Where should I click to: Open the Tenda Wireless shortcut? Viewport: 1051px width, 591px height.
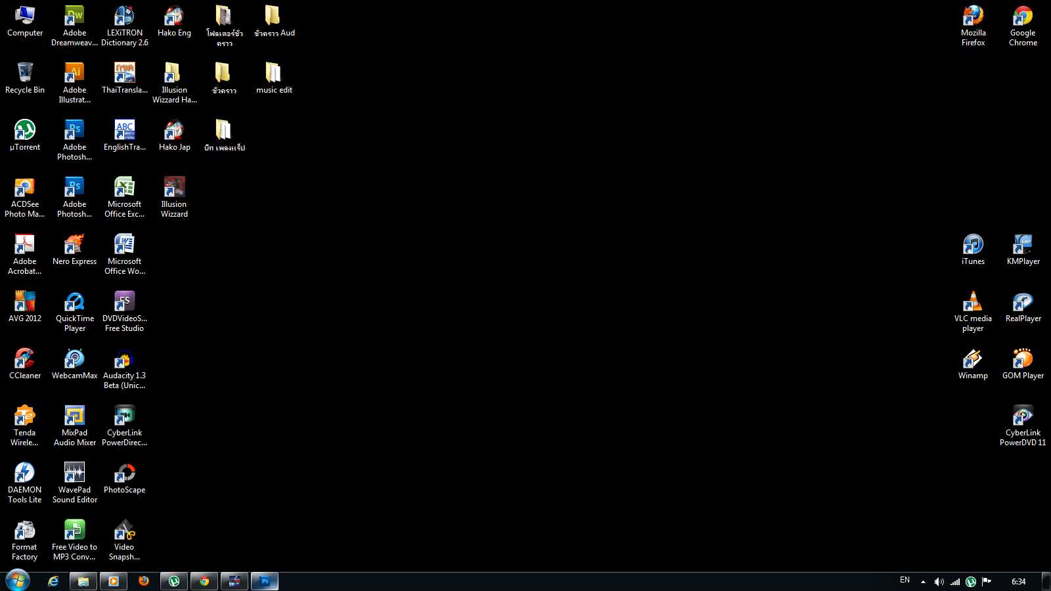pos(25,426)
